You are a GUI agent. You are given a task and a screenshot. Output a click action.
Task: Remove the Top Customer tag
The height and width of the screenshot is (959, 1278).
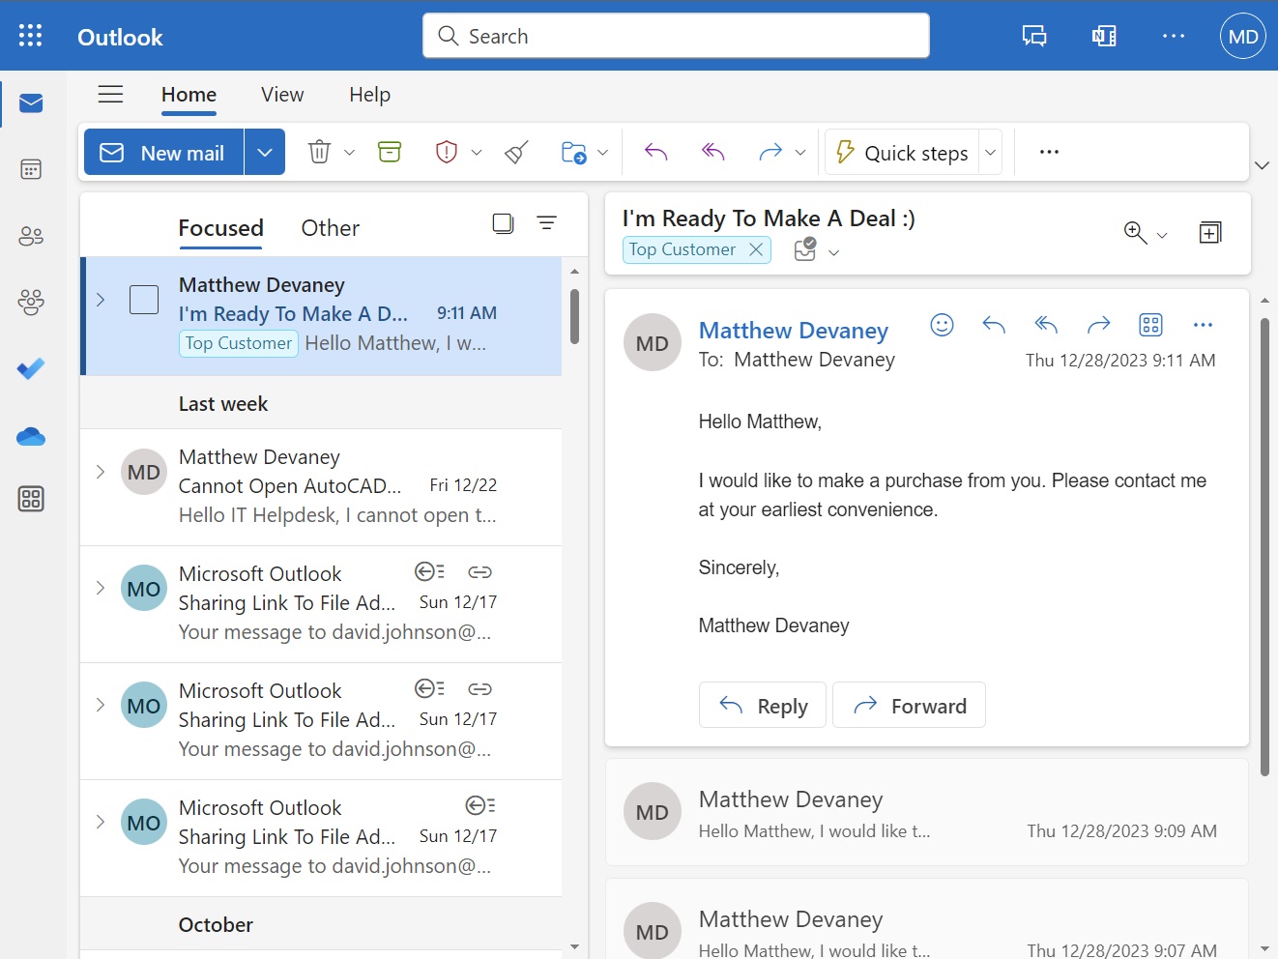pos(756,249)
